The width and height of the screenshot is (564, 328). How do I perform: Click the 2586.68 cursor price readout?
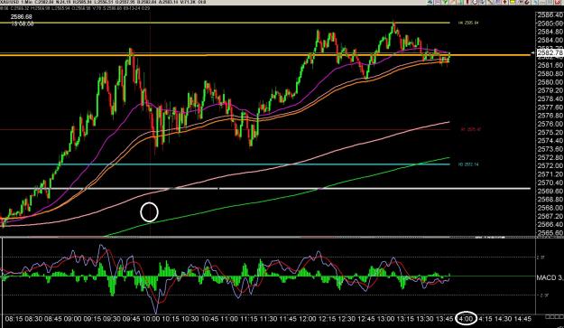(x=22, y=16)
